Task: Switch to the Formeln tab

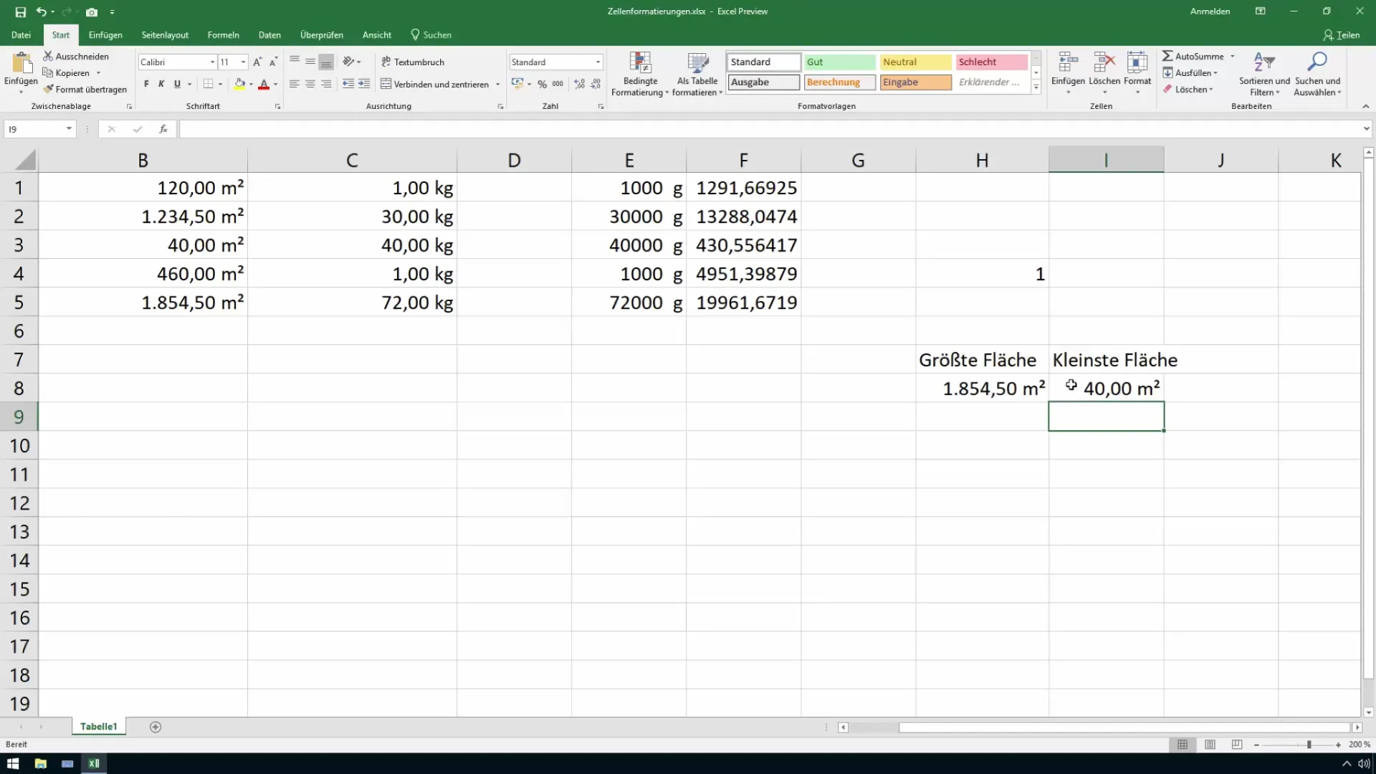Action: pyautogui.click(x=223, y=35)
